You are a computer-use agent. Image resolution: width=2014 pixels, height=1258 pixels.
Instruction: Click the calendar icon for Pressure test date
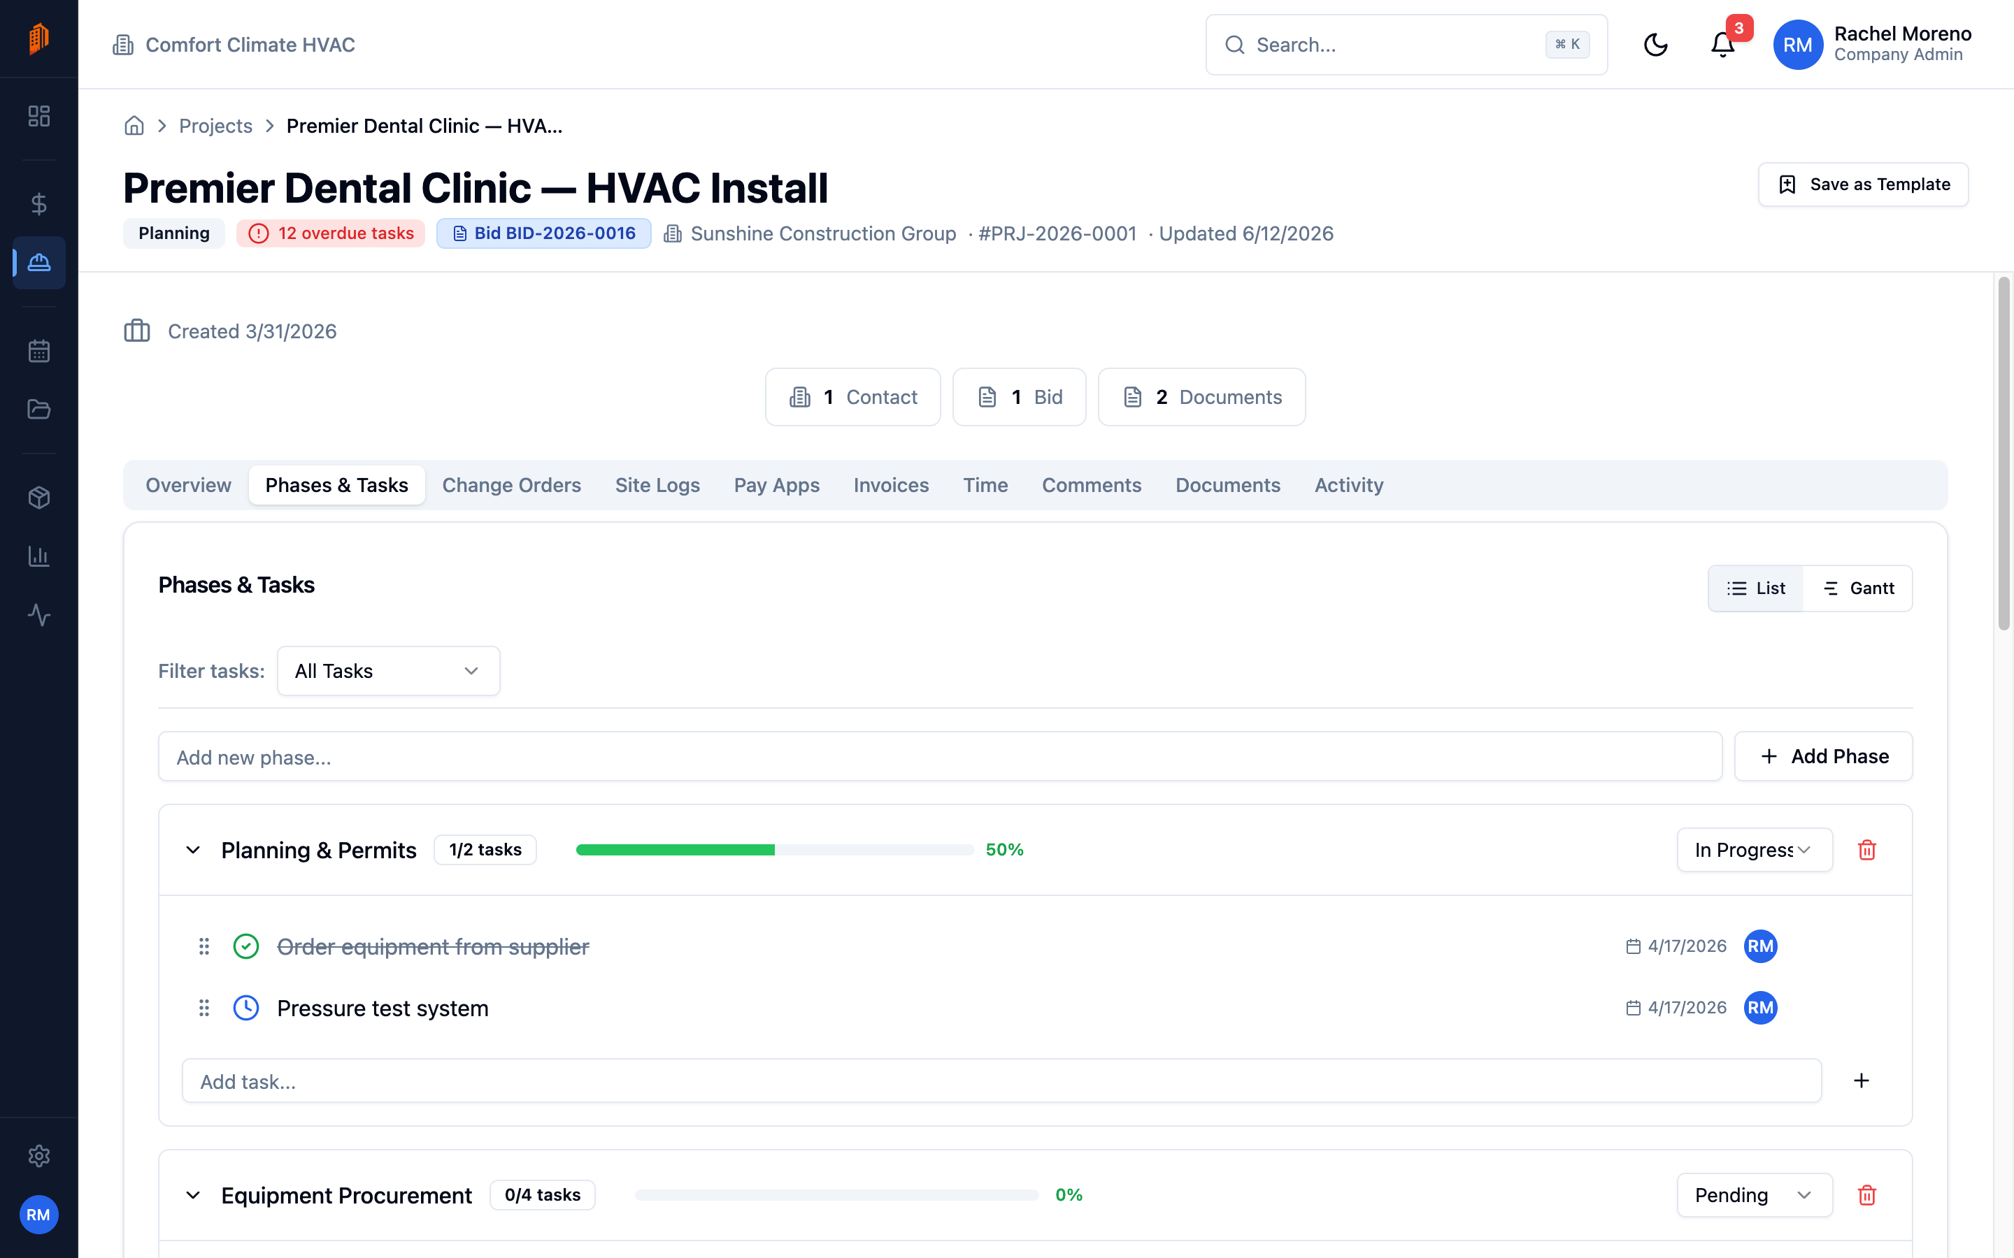point(1633,1008)
